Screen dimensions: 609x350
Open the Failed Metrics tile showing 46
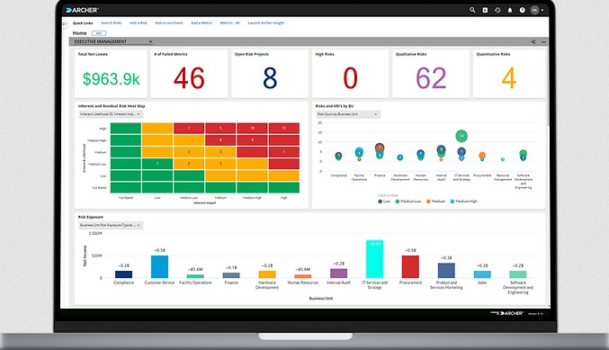[x=189, y=74]
